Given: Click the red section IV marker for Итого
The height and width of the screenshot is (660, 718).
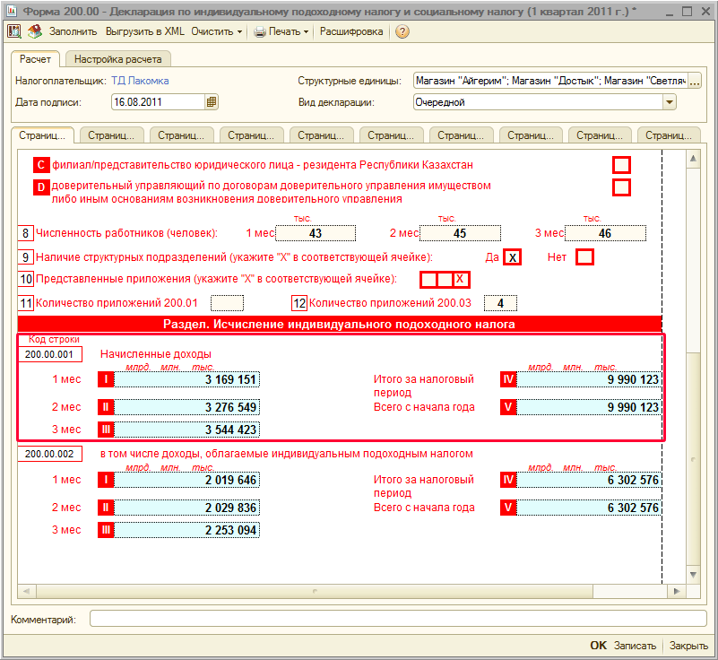Looking at the screenshot, I should (508, 379).
